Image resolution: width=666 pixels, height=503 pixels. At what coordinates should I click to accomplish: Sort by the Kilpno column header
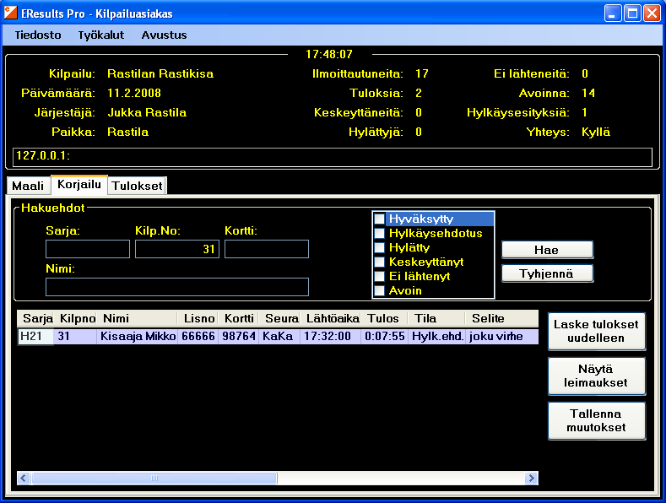[75, 318]
